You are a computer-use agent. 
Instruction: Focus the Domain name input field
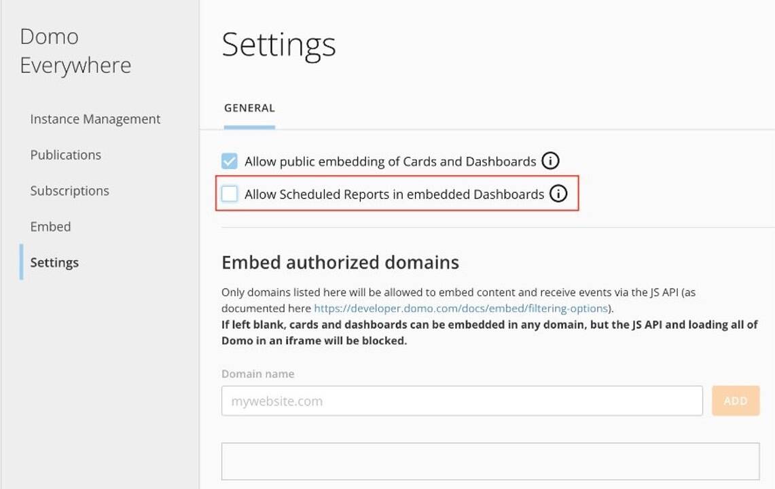click(x=462, y=401)
